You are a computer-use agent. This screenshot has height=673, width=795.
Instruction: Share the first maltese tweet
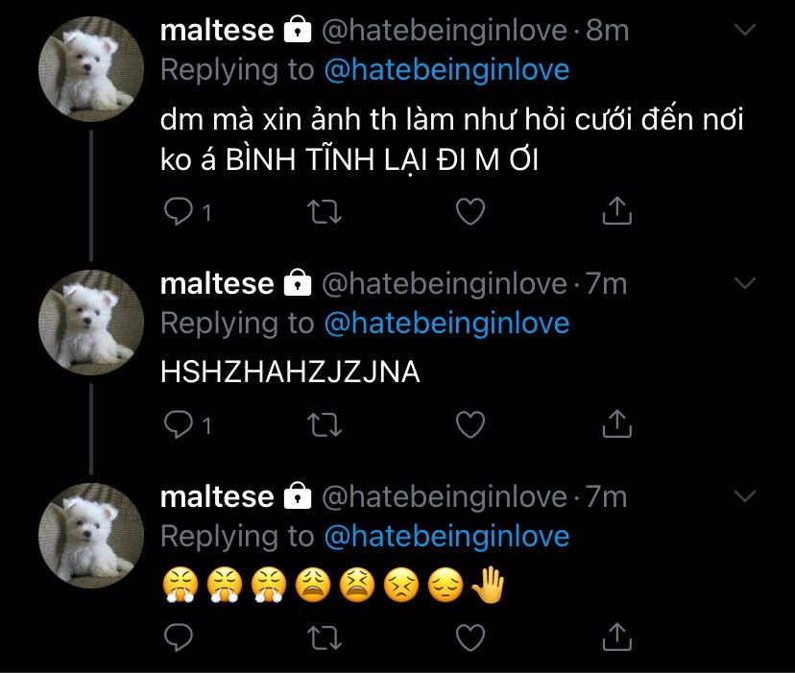click(615, 210)
